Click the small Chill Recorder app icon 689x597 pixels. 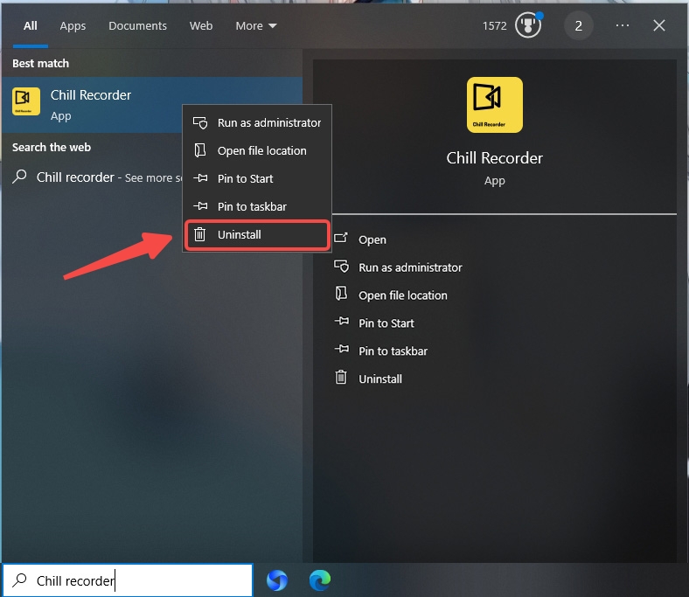[x=26, y=101]
